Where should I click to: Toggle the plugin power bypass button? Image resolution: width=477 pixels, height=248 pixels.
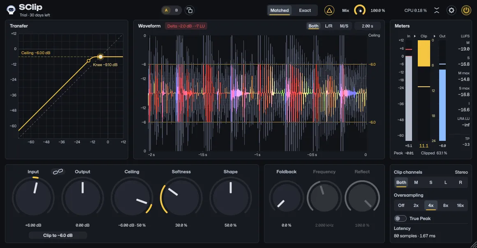point(466,10)
